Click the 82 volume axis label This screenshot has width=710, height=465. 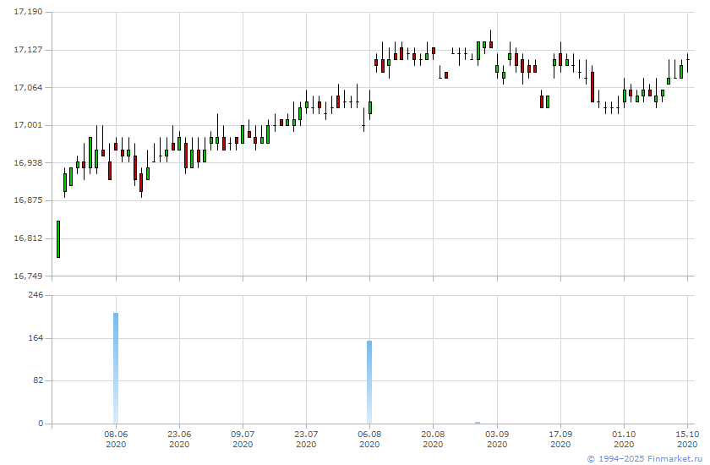(39, 380)
